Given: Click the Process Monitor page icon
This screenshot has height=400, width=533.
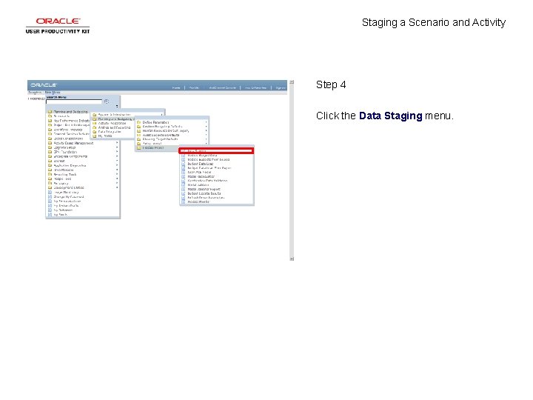Looking at the screenshot, I should click(184, 201).
